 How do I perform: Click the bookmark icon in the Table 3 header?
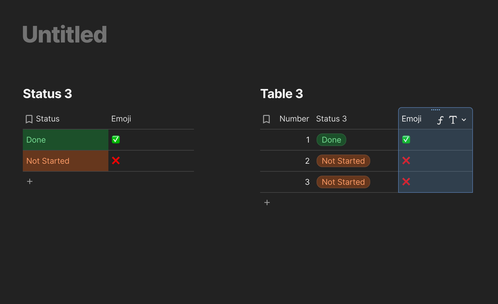pos(266,119)
